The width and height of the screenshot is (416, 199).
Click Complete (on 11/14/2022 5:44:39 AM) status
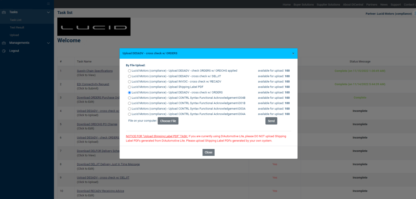click(x=360, y=84)
